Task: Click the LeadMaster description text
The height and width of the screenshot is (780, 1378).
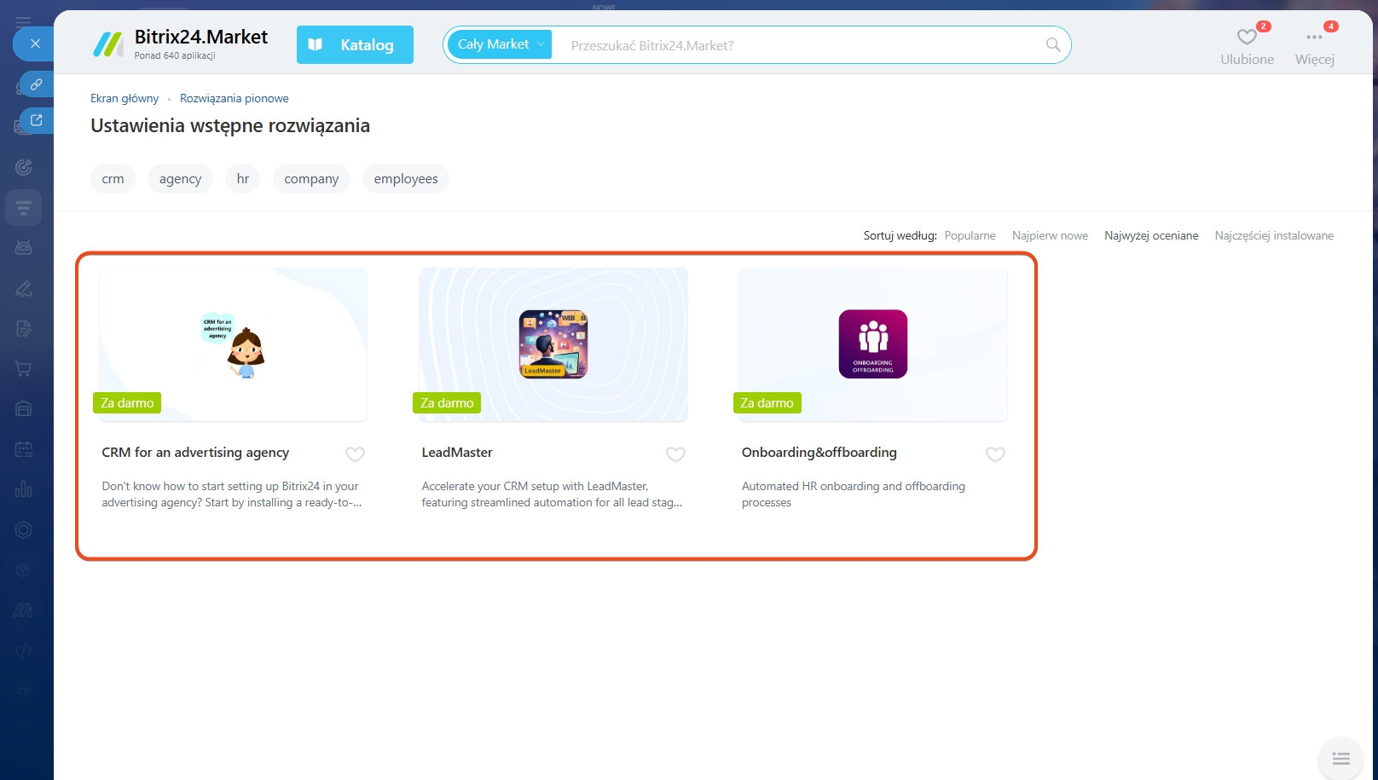Action: (x=552, y=494)
